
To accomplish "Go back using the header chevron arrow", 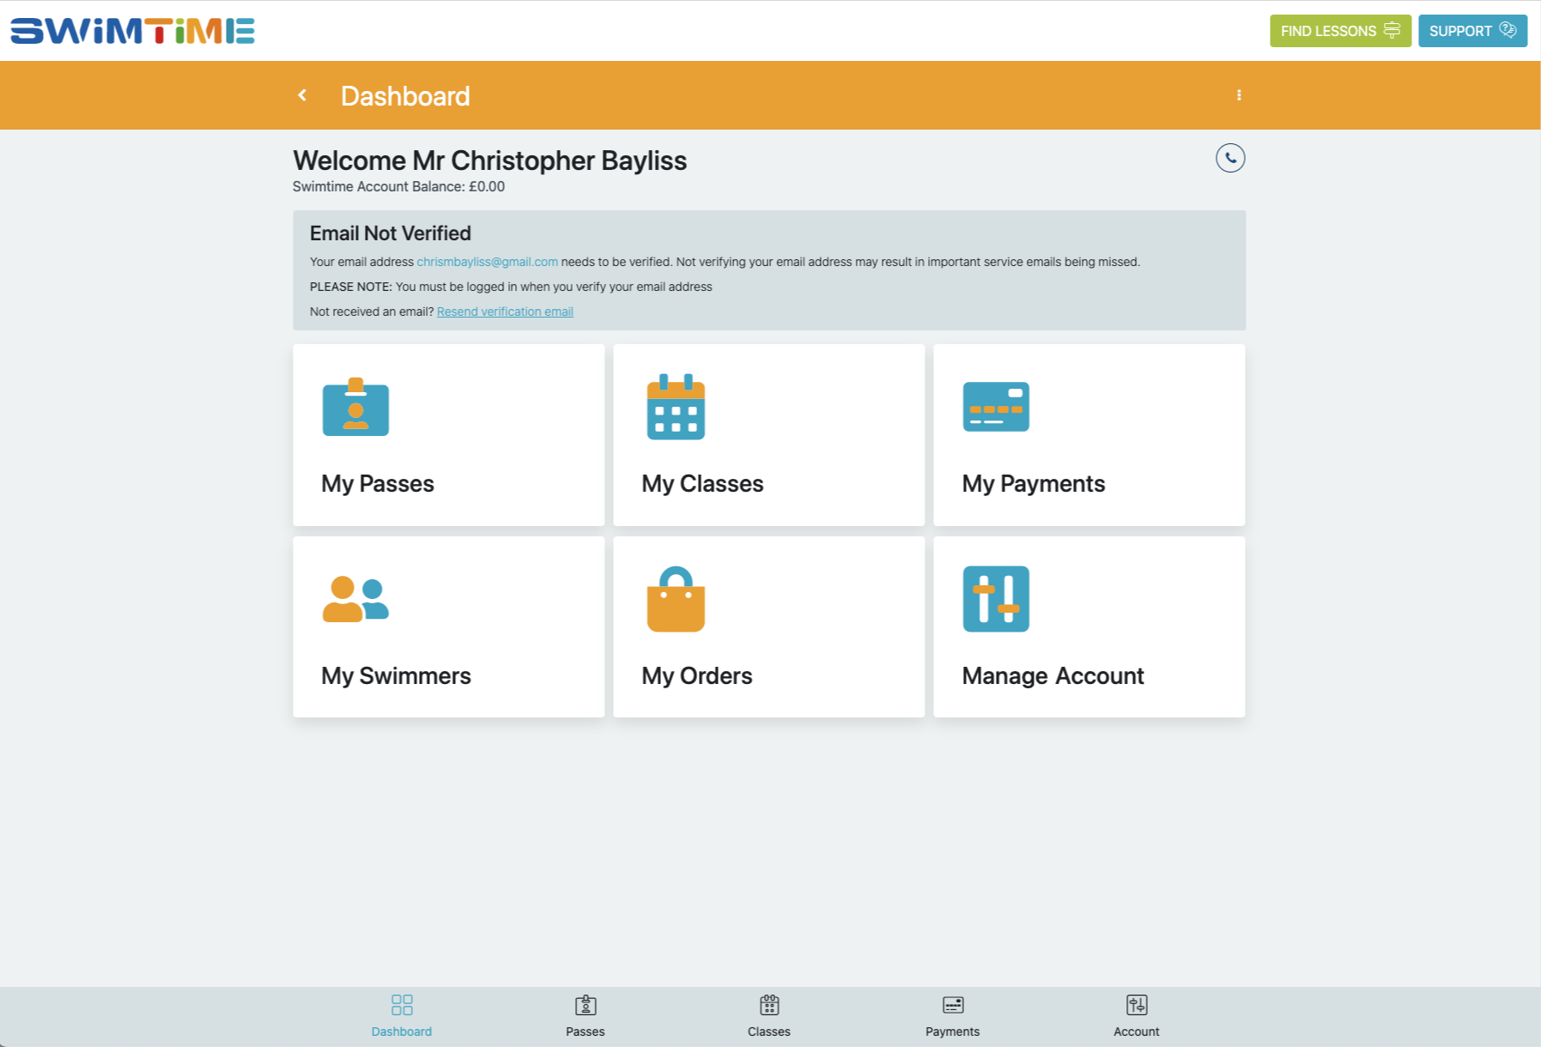I will pyautogui.click(x=302, y=95).
